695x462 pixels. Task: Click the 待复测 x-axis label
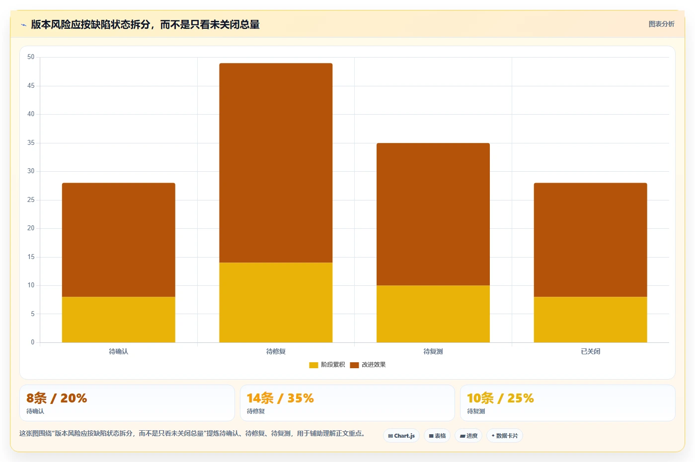coord(433,351)
